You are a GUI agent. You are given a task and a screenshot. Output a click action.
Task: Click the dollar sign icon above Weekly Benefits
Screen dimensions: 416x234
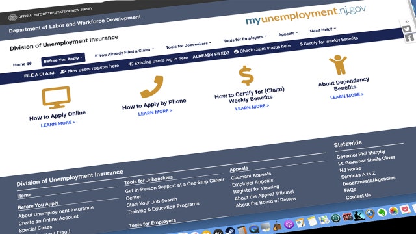click(246, 75)
